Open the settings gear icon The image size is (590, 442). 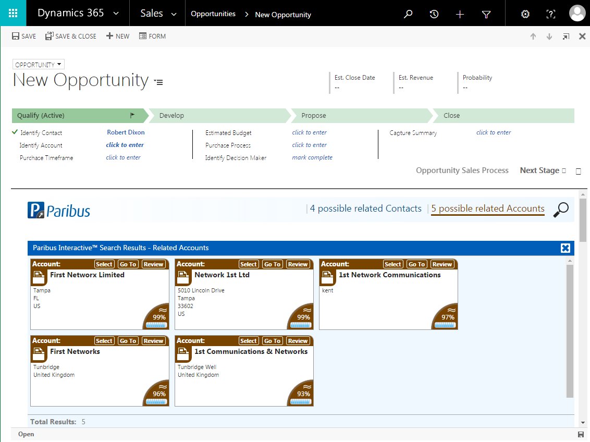coord(525,14)
